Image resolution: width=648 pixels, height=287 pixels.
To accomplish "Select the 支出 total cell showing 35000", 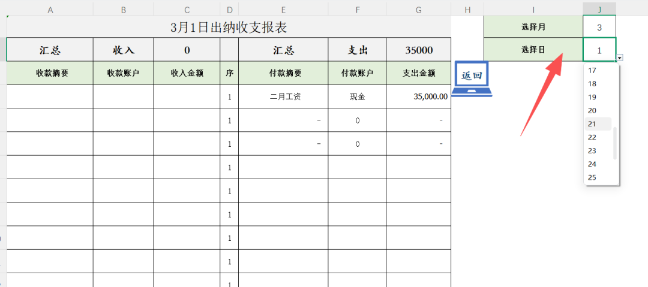I will tap(418, 50).
